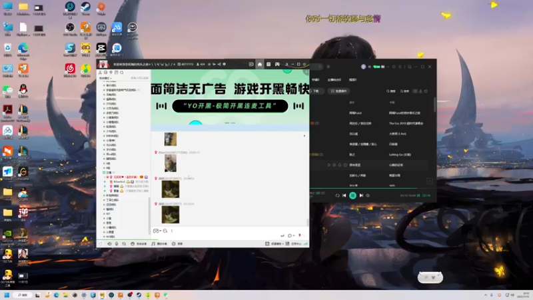Viewport: 533px width, 300px height.
Task: Click the share icon in the YY title bar
Action: click(219, 64)
